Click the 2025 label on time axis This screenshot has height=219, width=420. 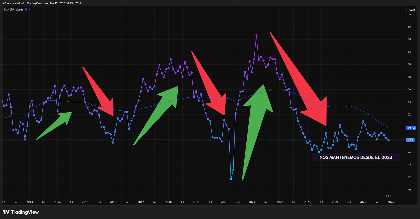tap(363, 202)
